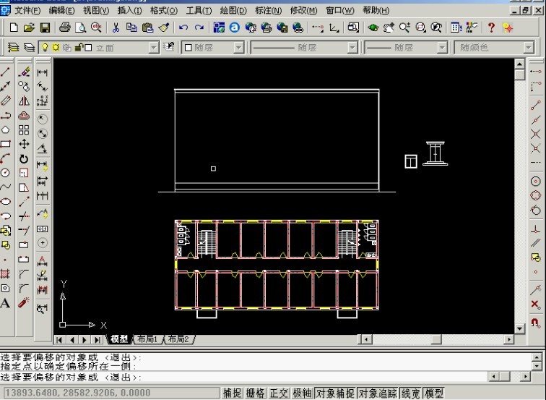This screenshot has width=546, height=400.
Task: Toggle 栅格 grid display in status bar
Action: [255, 393]
